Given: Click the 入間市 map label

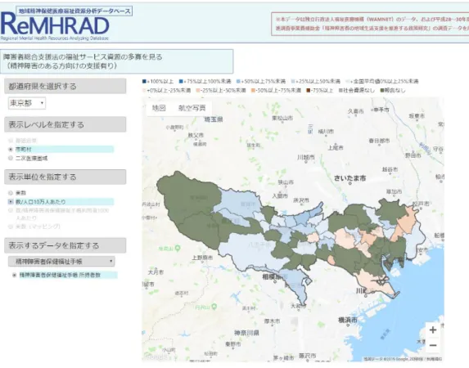Looking at the screenshot, I should (280, 195).
